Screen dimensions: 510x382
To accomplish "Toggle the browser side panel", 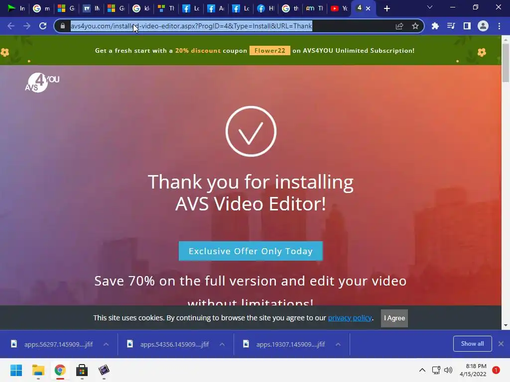I will (x=467, y=26).
